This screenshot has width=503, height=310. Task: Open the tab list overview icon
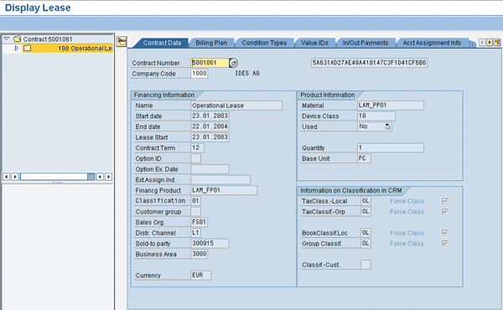(497, 43)
